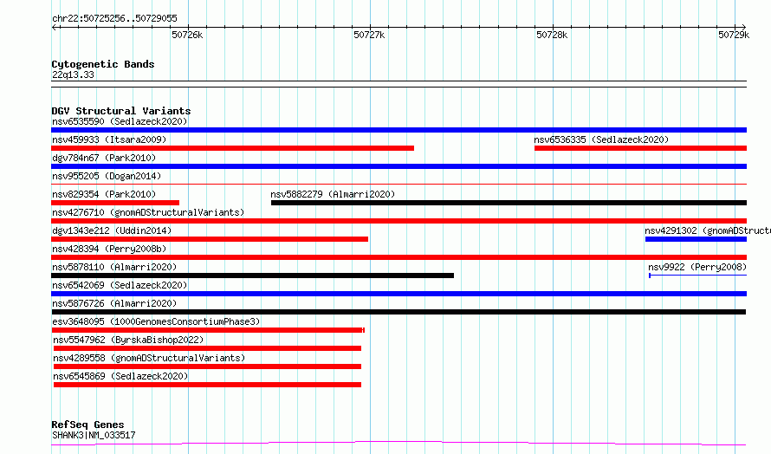
Task: Select the blue bar under nsv6542069
Action: pos(398,294)
